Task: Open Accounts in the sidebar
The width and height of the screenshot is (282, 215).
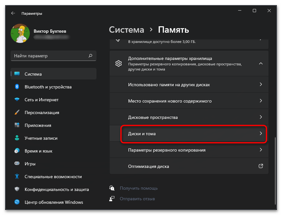Action: tap(41, 138)
